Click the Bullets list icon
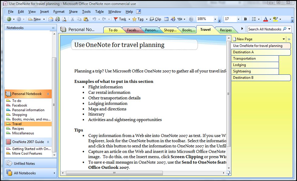The width and height of the screenshot is (297, 181). click(254, 19)
